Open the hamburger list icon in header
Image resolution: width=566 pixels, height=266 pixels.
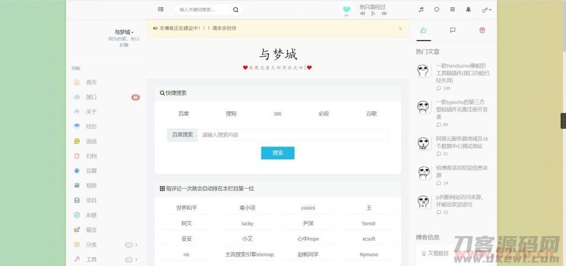tap(452, 10)
